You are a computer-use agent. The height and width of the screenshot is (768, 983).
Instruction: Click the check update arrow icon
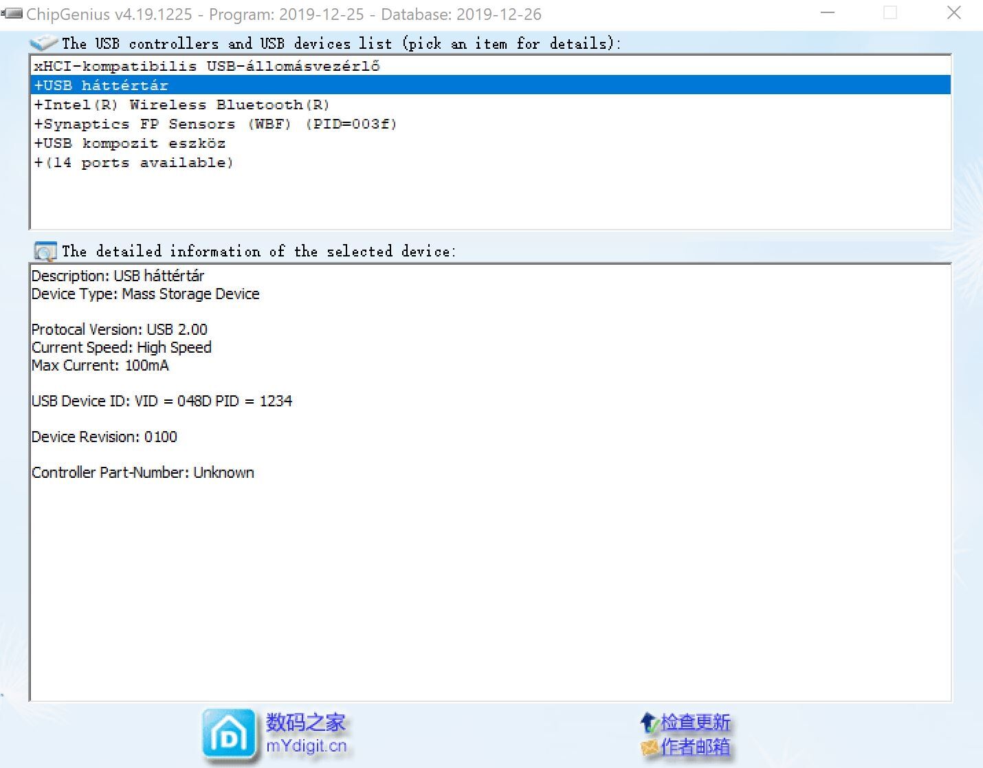tap(649, 722)
